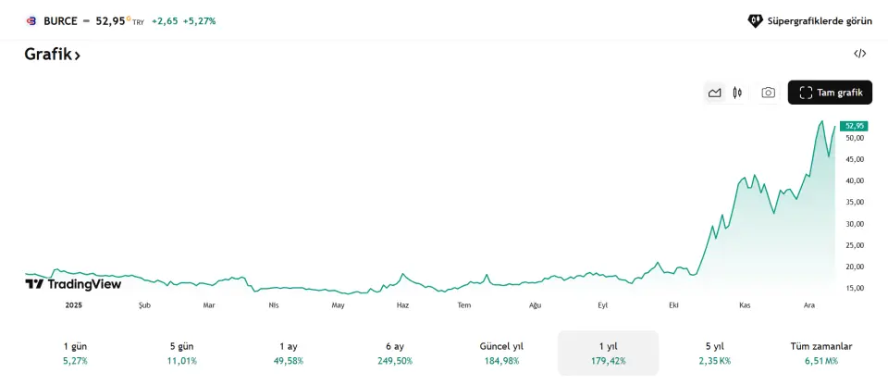Take a chart snapshot with camera icon
Screen dimensions: 888x385
[768, 93]
